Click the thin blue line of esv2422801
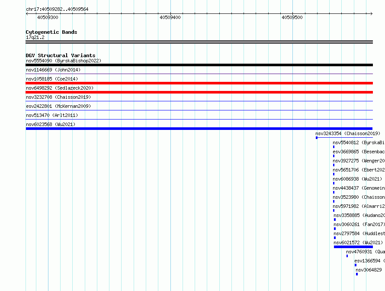 pyautogui.click(x=199, y=110)
